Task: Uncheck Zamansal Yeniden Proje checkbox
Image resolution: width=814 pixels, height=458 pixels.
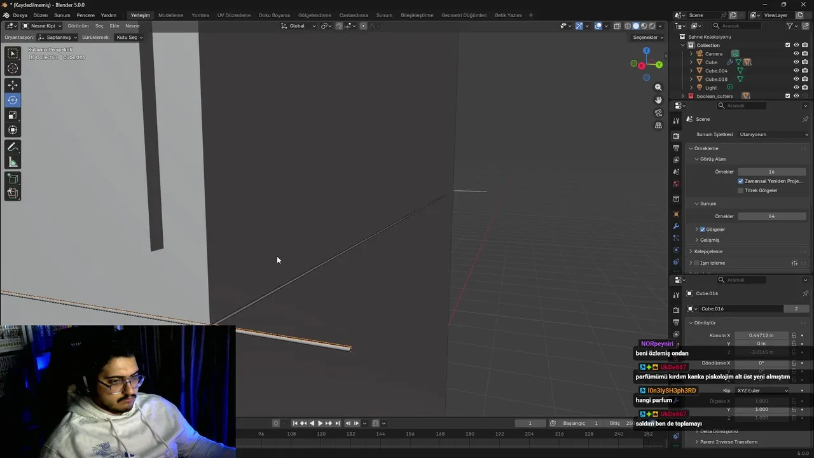Action: pos(741,181)
